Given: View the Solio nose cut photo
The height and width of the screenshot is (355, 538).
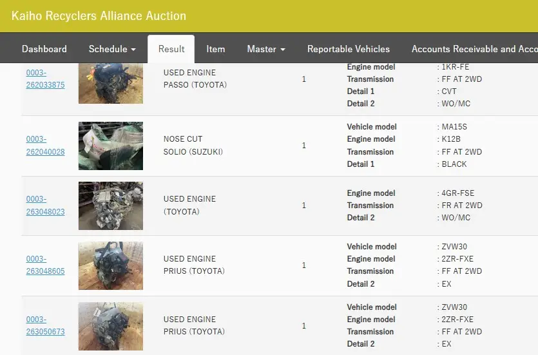Looking at the screenshot, I should [x=111, y=146].
